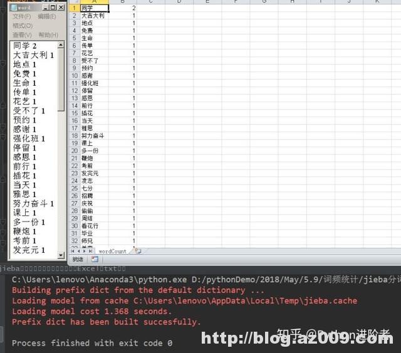Open the 查看(V) menu in Notepad

[x=23, y=35]
